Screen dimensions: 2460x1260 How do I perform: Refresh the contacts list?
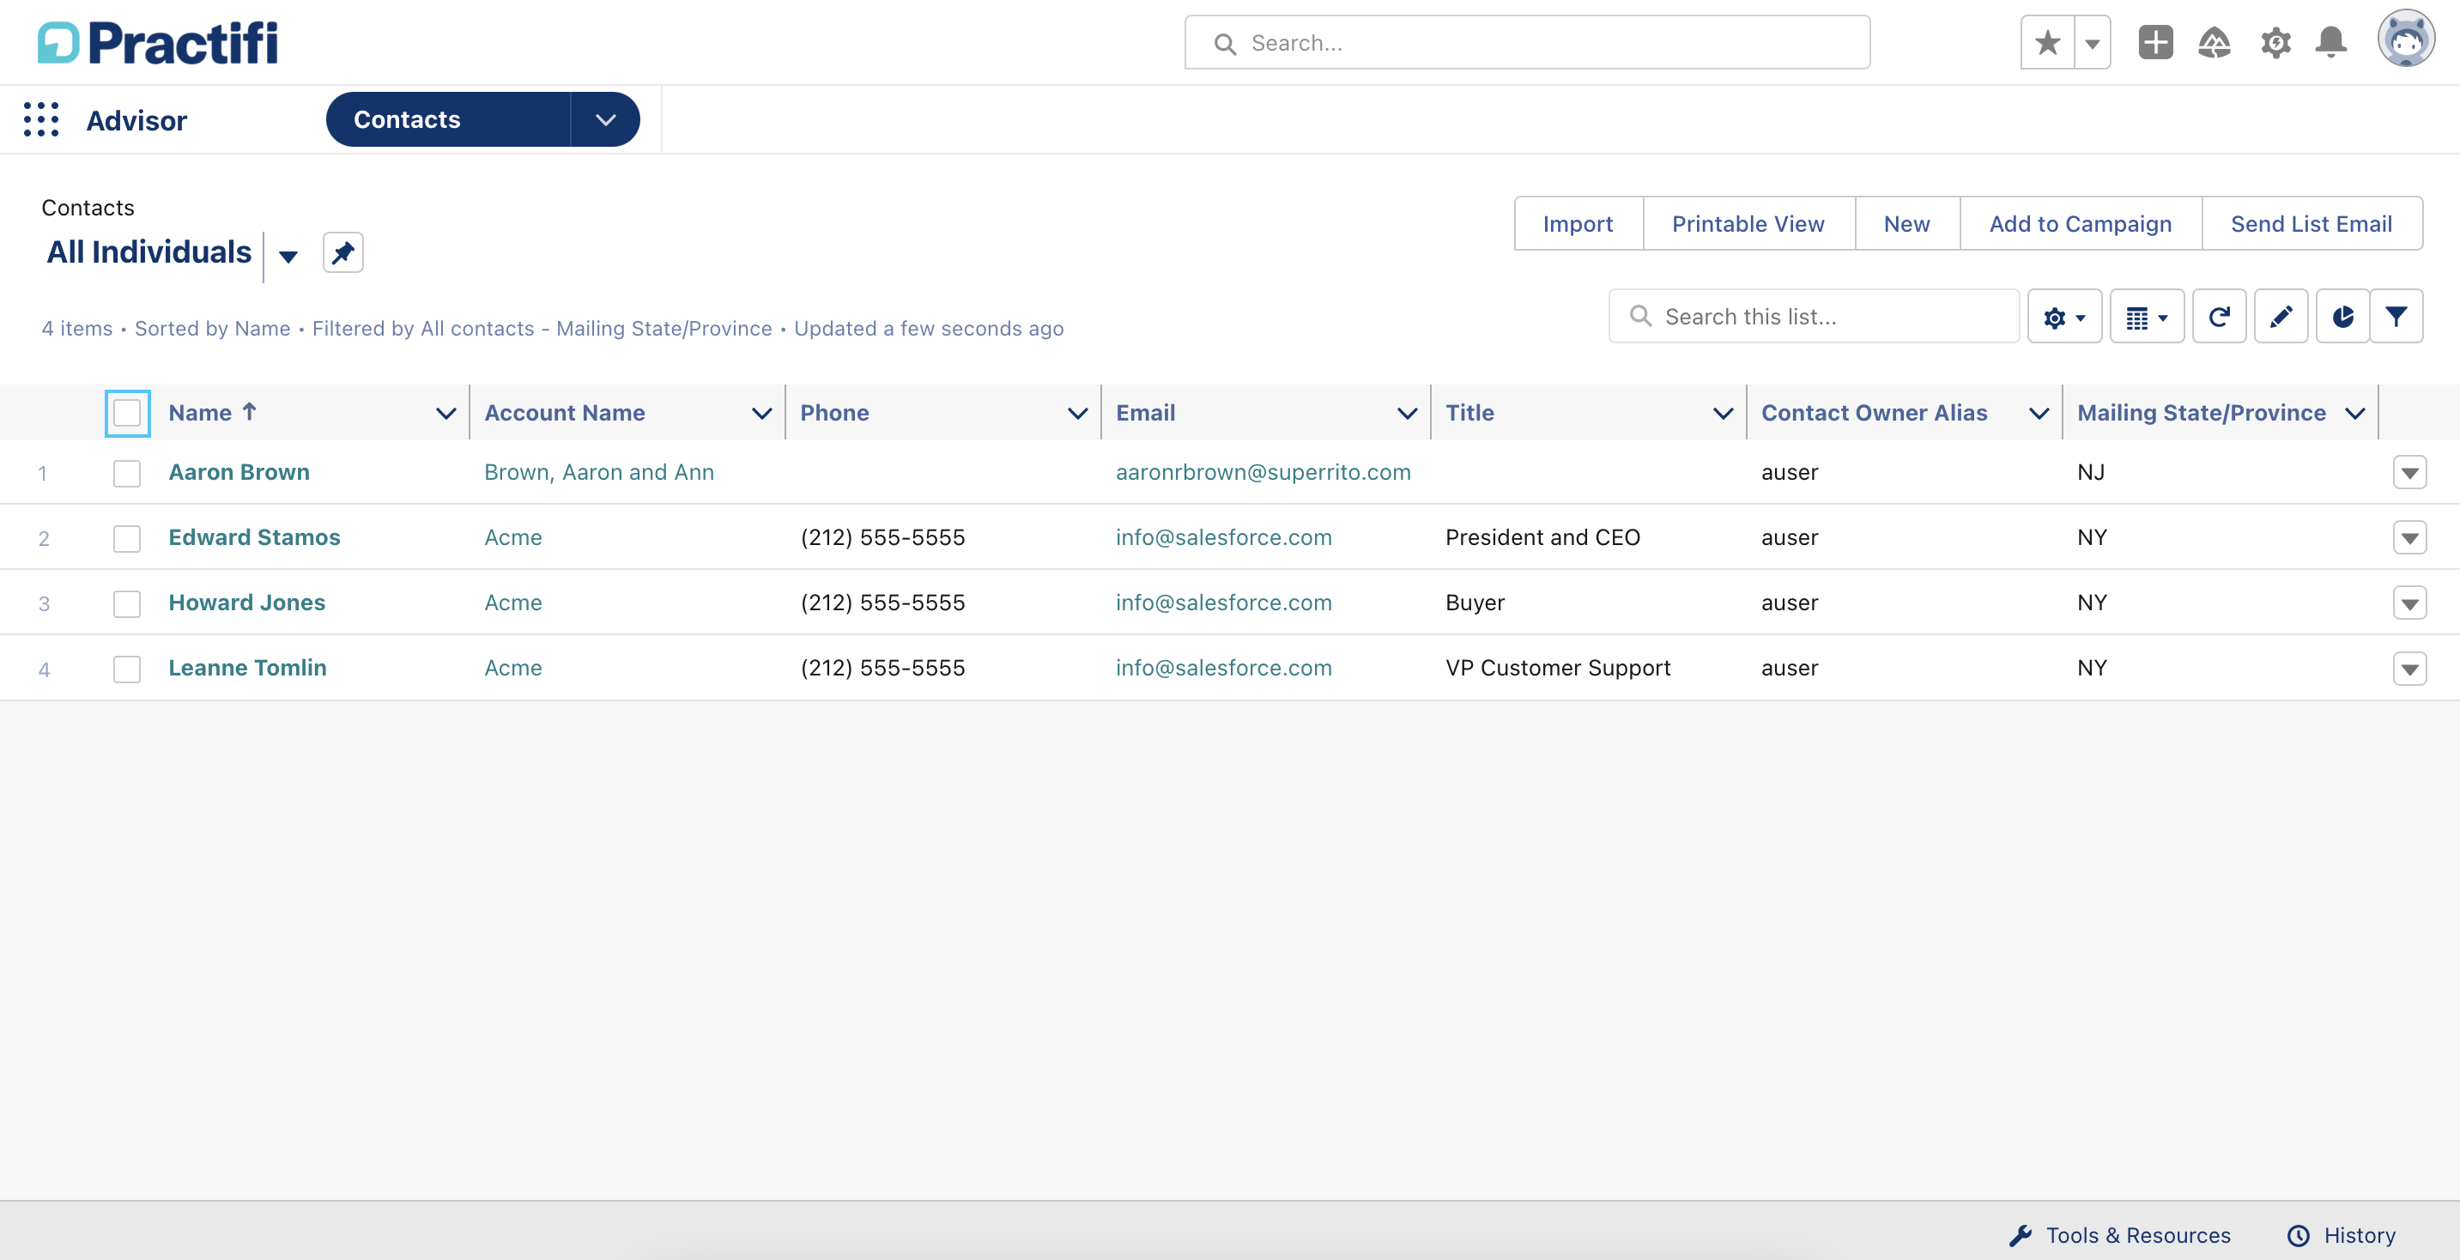(x=2219, y=318)
